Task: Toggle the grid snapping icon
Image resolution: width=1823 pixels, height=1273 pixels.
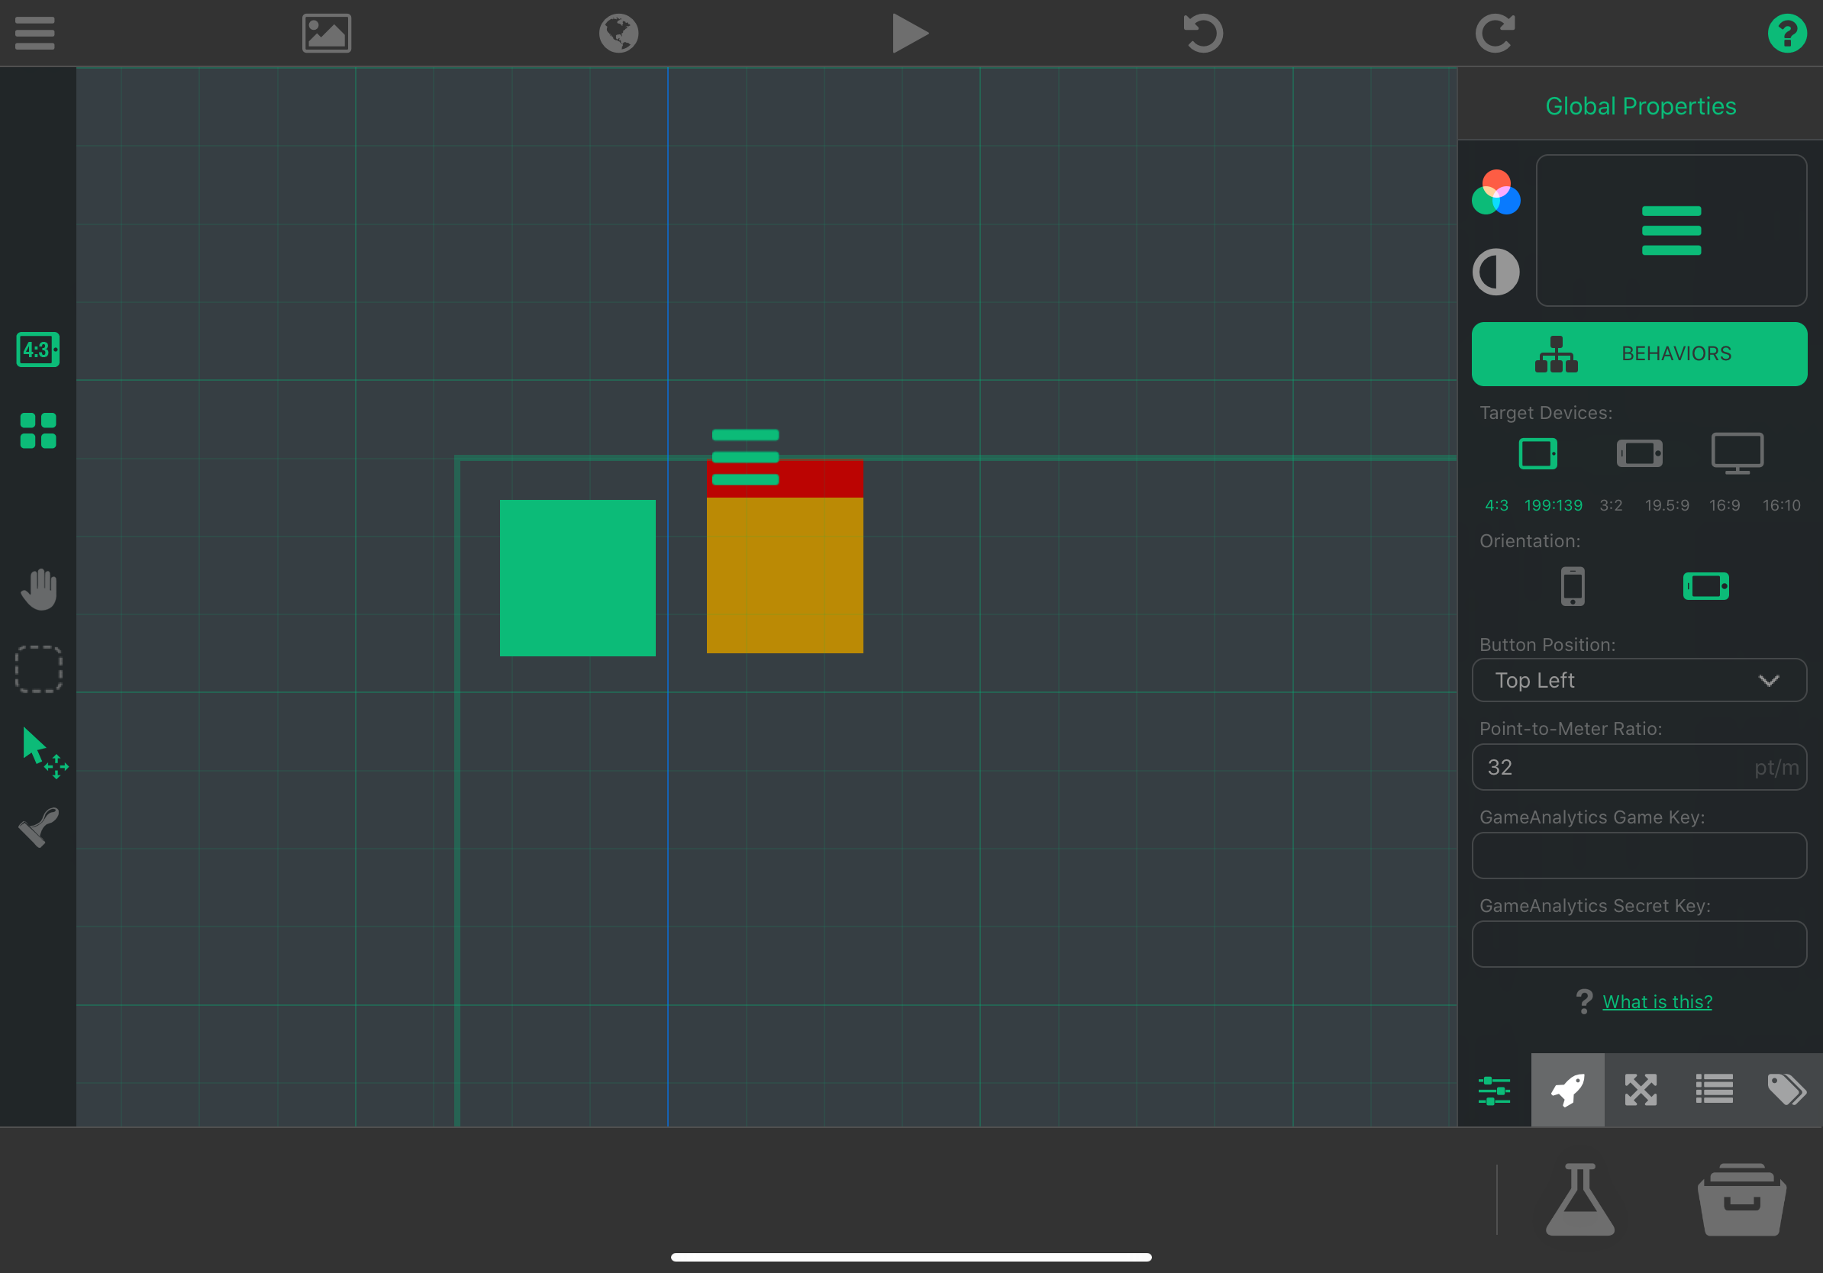Action: point(38,430)
